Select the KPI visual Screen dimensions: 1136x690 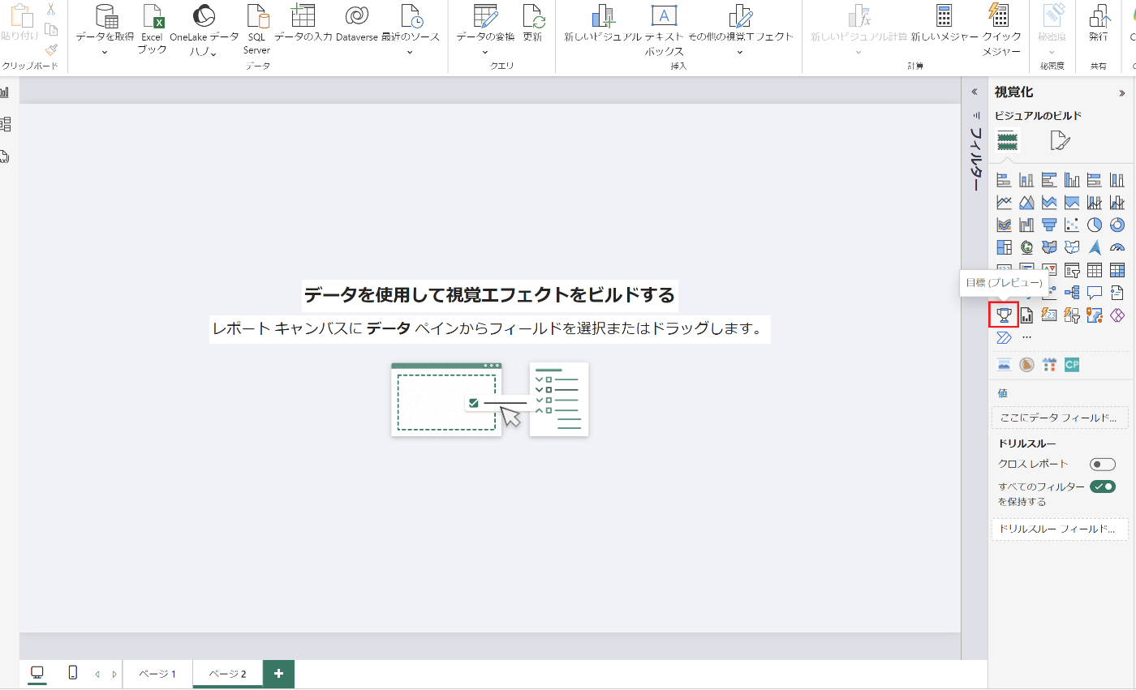click(x=1049, y=269)
